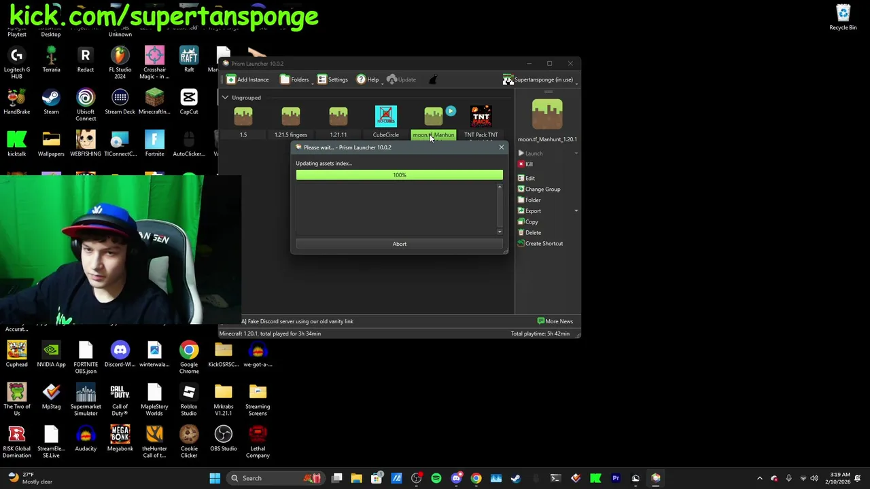Select the 1.21.5 fingees instance
The height and width of the screenshot is (489, 870).
tap(291, 122)
